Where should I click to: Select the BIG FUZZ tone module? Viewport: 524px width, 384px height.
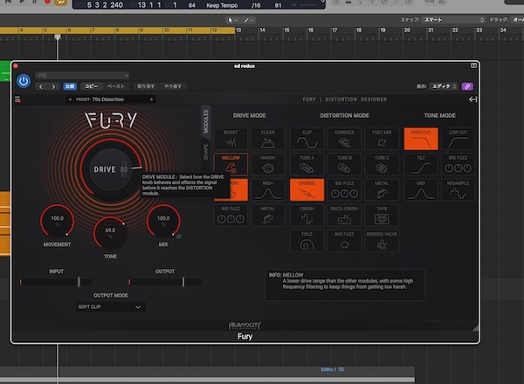(458, 164)
